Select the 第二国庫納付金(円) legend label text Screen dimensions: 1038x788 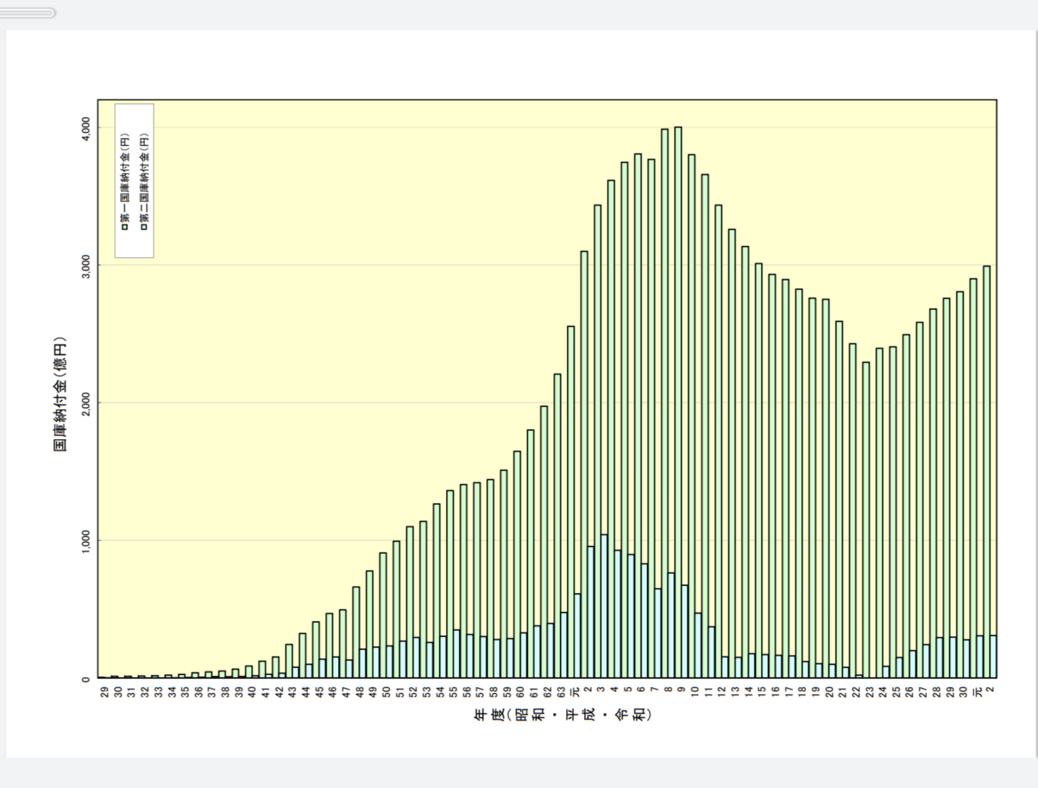pyautogui.click(x=145, y=178)
